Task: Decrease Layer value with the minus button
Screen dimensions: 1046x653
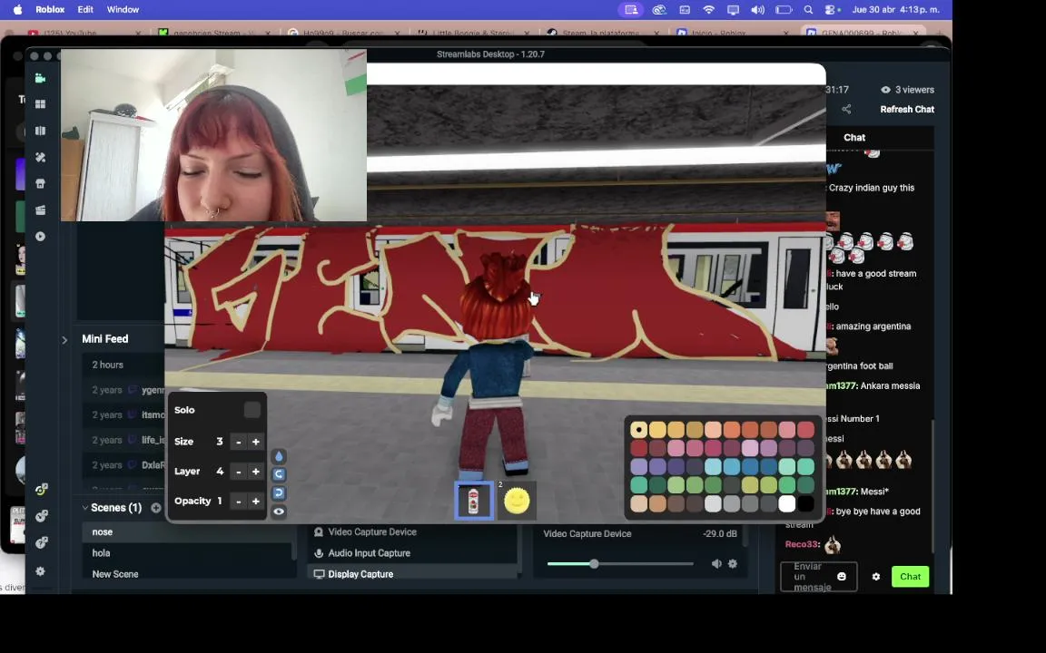Action: click(238, 472)
